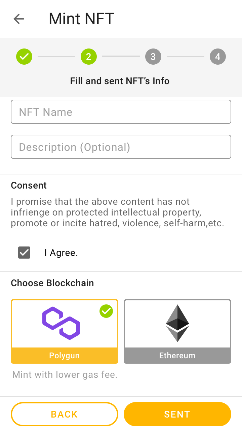
Task: Click the progress bar between steps 2 and 3
Action: pos(121,57)
